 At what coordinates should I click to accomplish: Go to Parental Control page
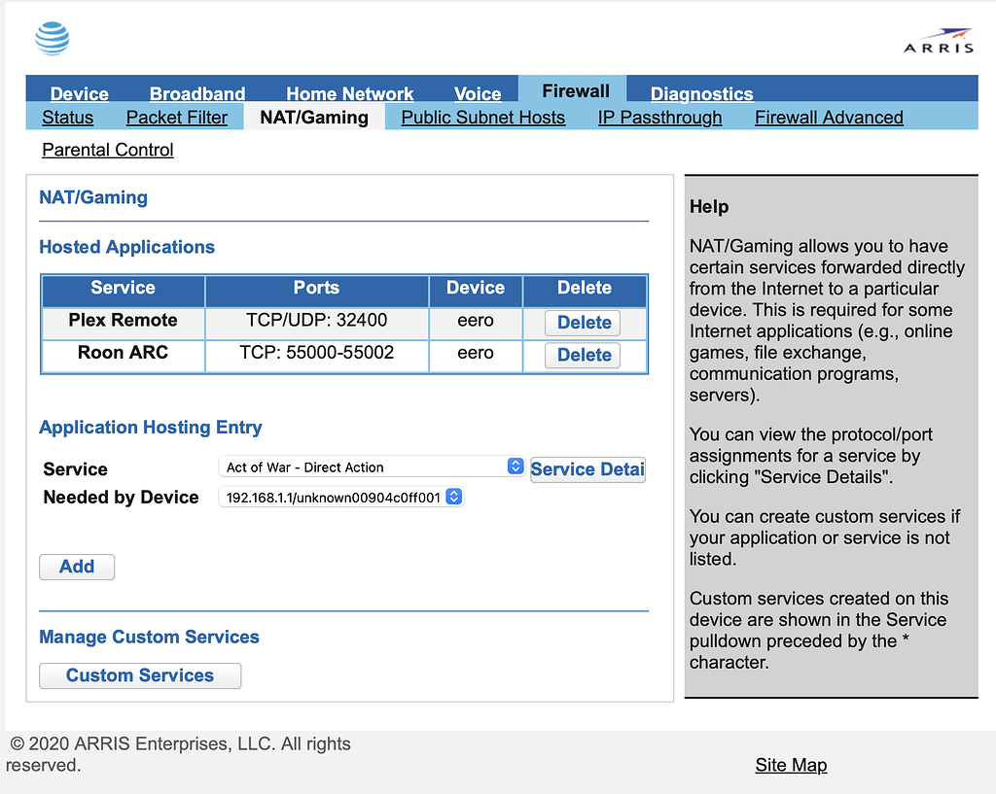coord(108,150)
